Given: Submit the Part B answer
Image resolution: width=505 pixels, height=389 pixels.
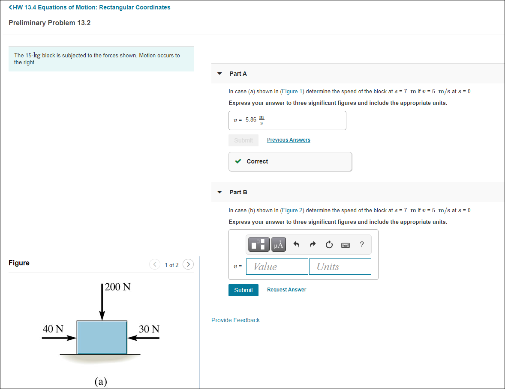Looking at the screenshot, I should click(243, 290).
